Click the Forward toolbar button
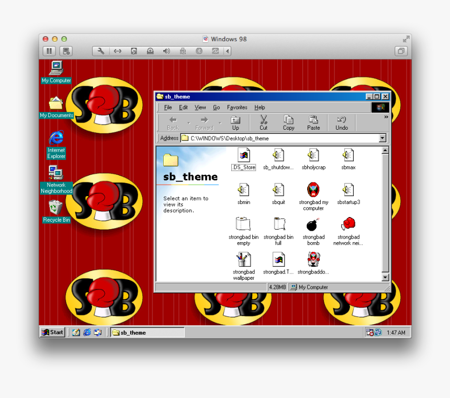Image resolution: width=450 pixels, height=398 pixels. pyautogui.click(x=205, y=123)
